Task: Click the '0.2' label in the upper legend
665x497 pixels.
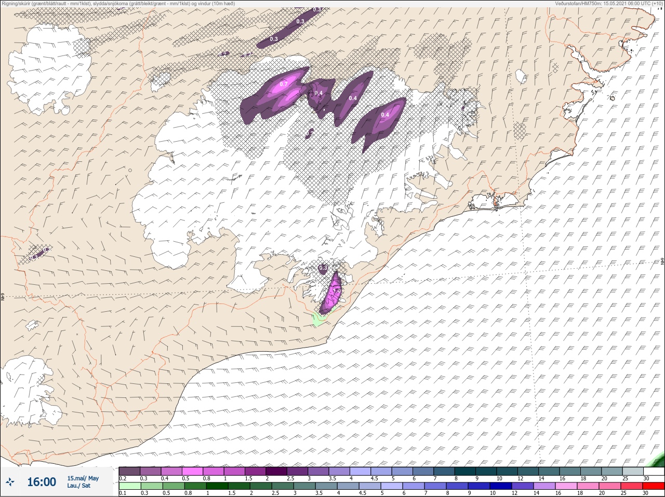Action: [123, 478]
